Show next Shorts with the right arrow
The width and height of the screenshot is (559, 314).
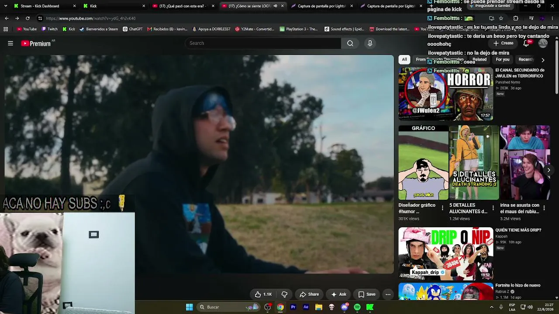coord(549,170)
